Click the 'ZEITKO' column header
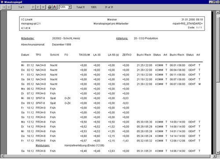 pos(127,55)
